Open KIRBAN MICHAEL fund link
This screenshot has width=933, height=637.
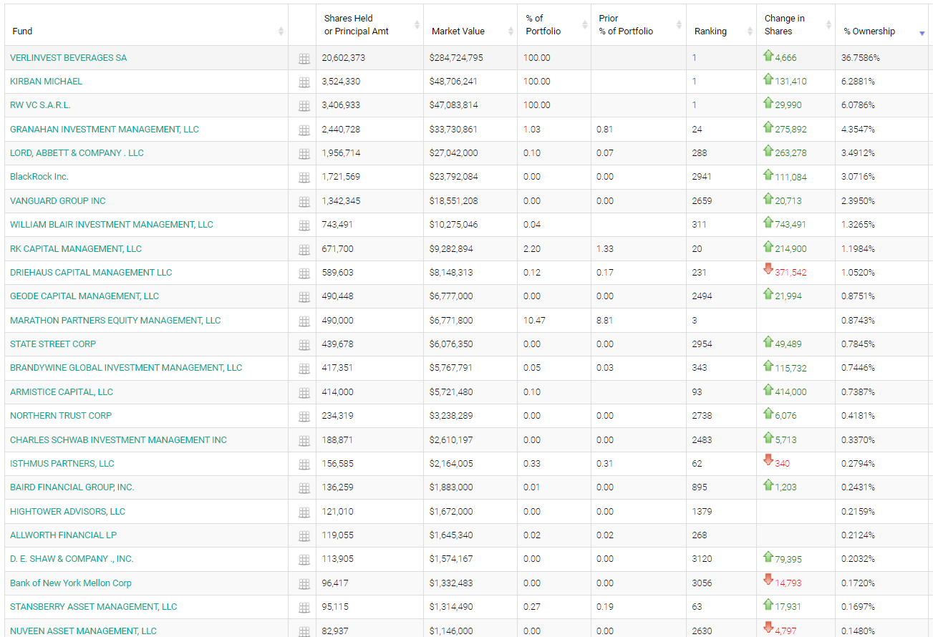(x=46, y=81)
